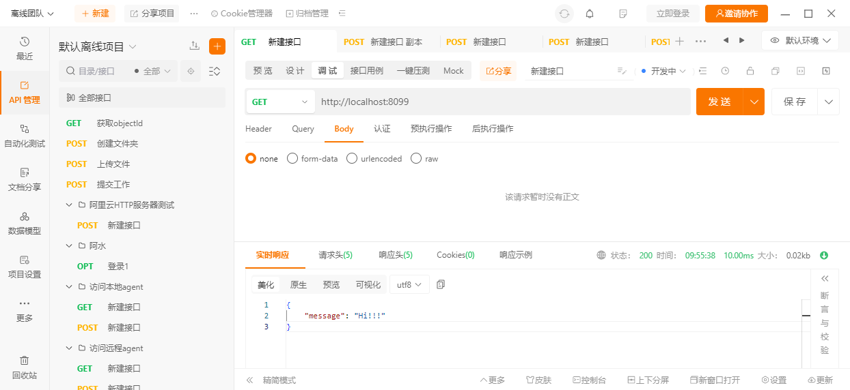850x390 pixels.
Task: Open the 数据模型 sidebar section
Action: (25, 223)
